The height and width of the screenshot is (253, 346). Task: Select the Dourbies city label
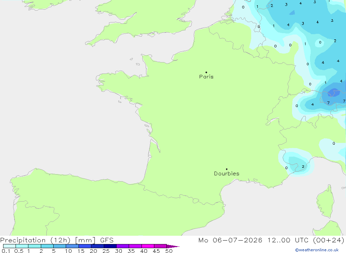click(x=227, y=174)
